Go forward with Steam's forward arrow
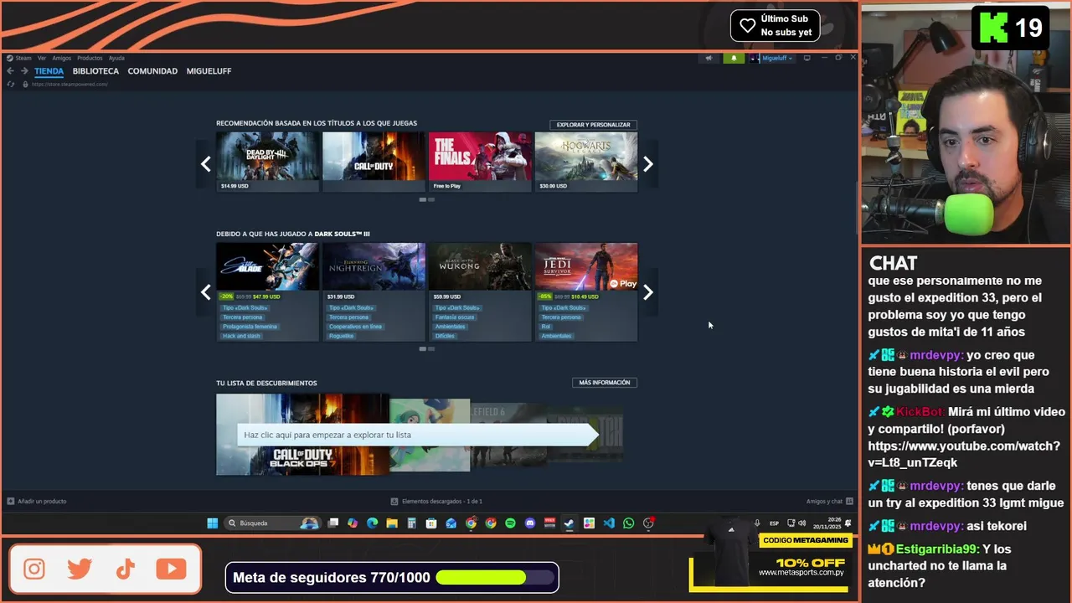The width and height of the screenshot is (1072, 603). click(24, 71)
